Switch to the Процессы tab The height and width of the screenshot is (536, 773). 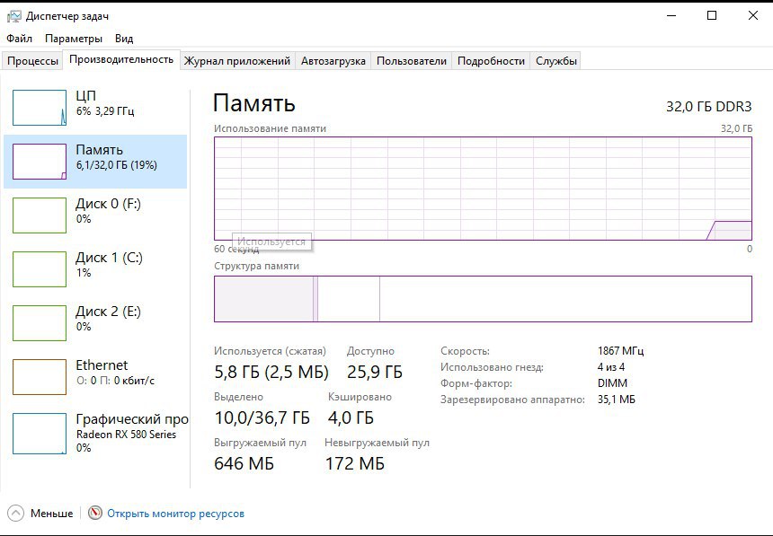tap(32, 61)
